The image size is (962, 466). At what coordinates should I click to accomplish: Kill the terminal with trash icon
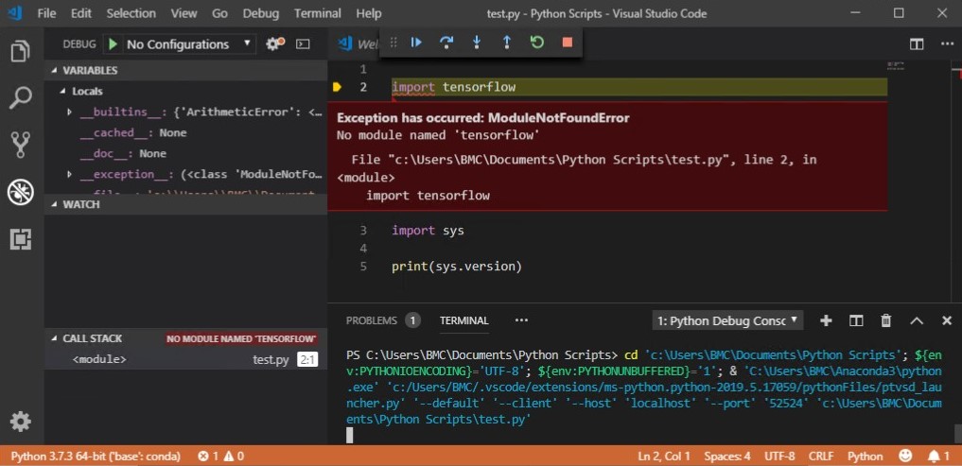point(886,320)
